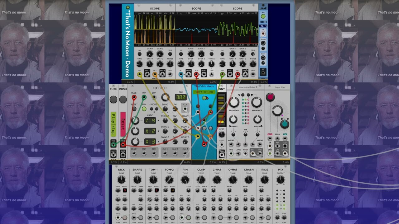Click the MIX OUTPUT knob

pyautogui.click(x=281, y=180)
